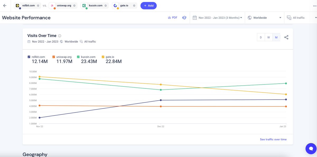This screenshot has height=157, width=317.
Task: Open the graduation cap learning icon
Action: (184, 18)
